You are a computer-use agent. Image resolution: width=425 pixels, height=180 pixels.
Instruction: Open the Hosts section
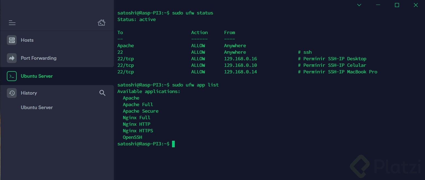point(27,40)
